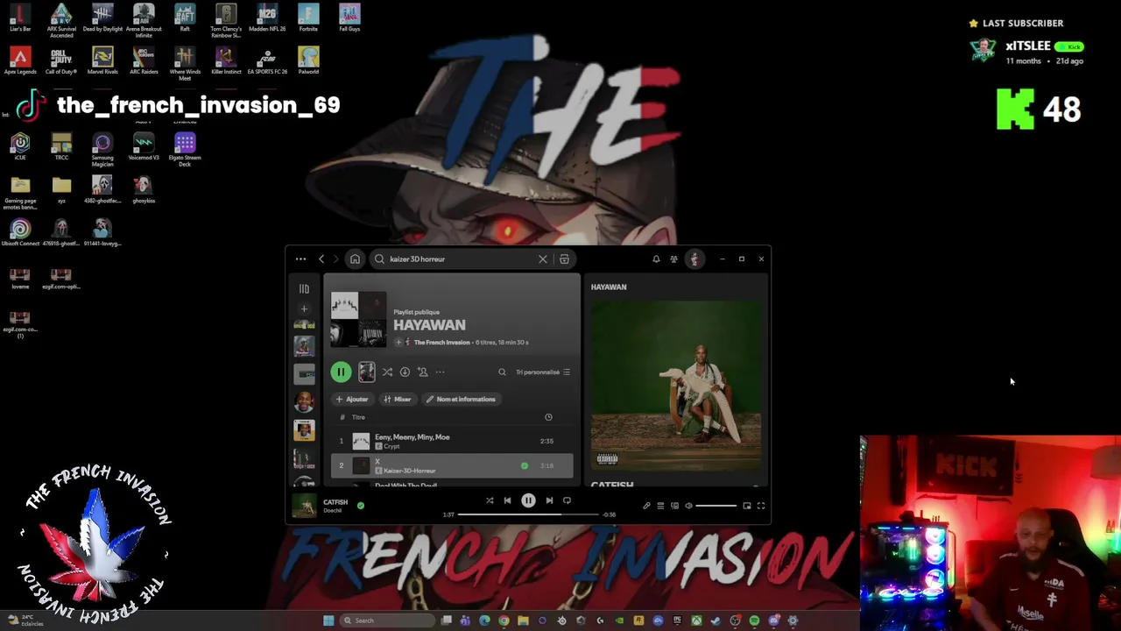Open the Kaizer-3D-Horreur artist link
This screenshot has width=1121, height=631.
click(409, 471)
